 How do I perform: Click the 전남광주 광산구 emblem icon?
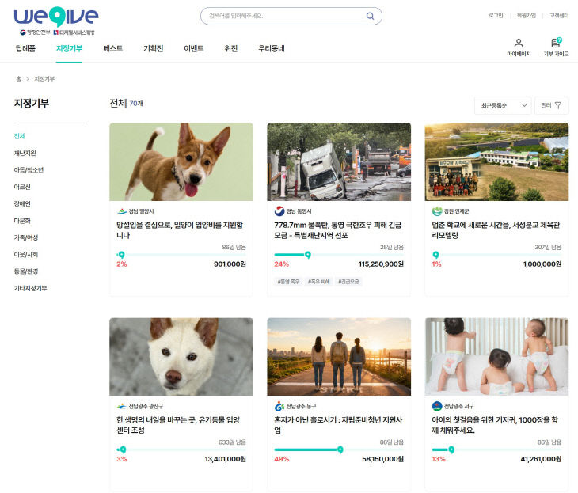pos(122,406)
